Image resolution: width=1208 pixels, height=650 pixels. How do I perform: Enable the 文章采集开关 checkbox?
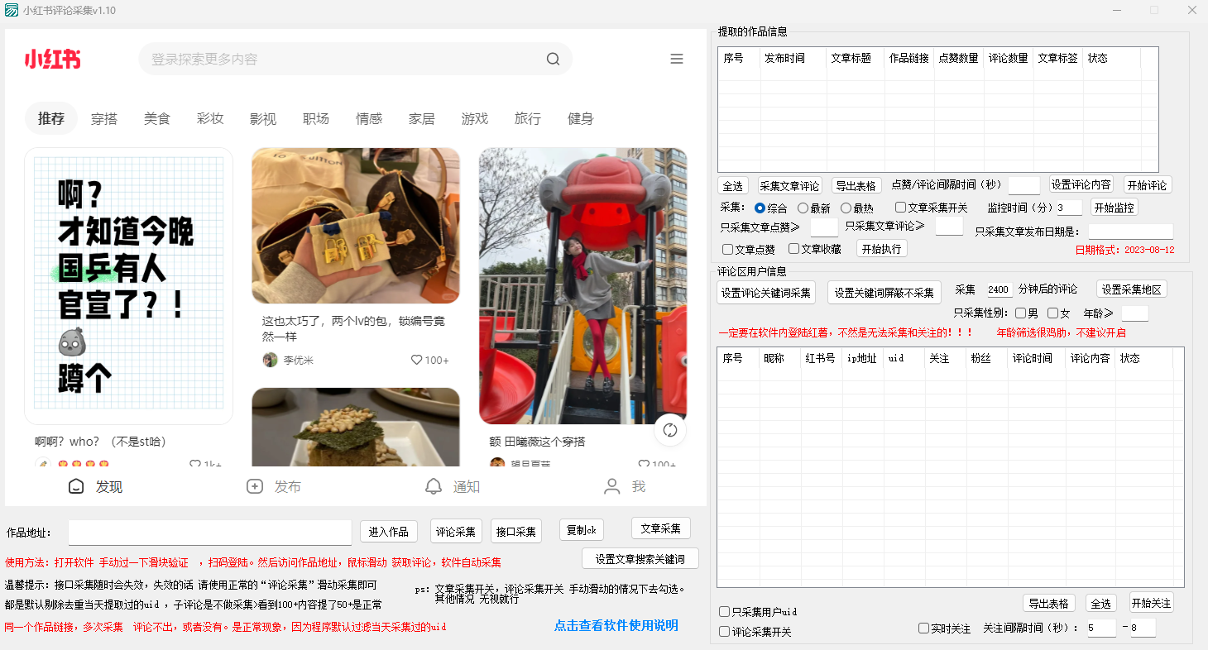[900, 208]
